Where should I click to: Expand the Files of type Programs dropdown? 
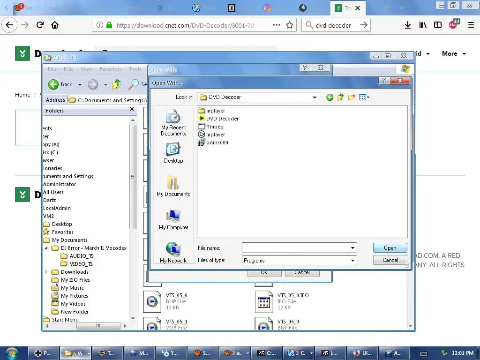[x=352, y=261]
